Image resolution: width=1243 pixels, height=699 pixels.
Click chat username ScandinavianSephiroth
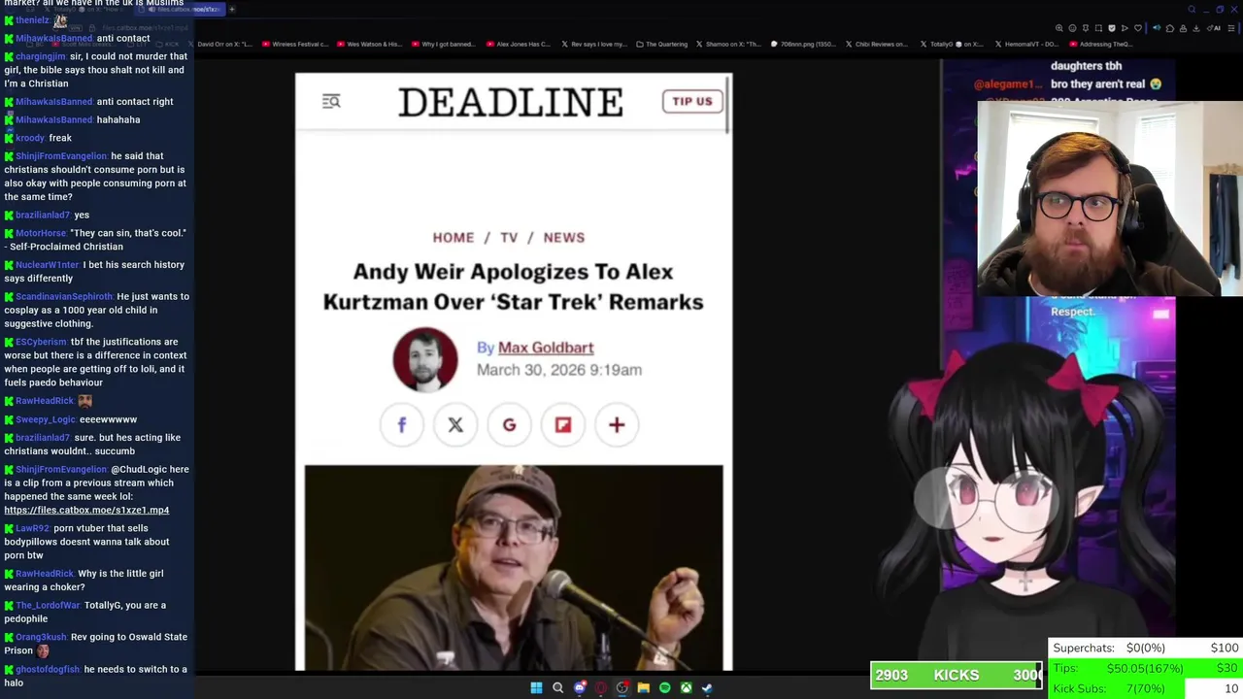[64, 296]
